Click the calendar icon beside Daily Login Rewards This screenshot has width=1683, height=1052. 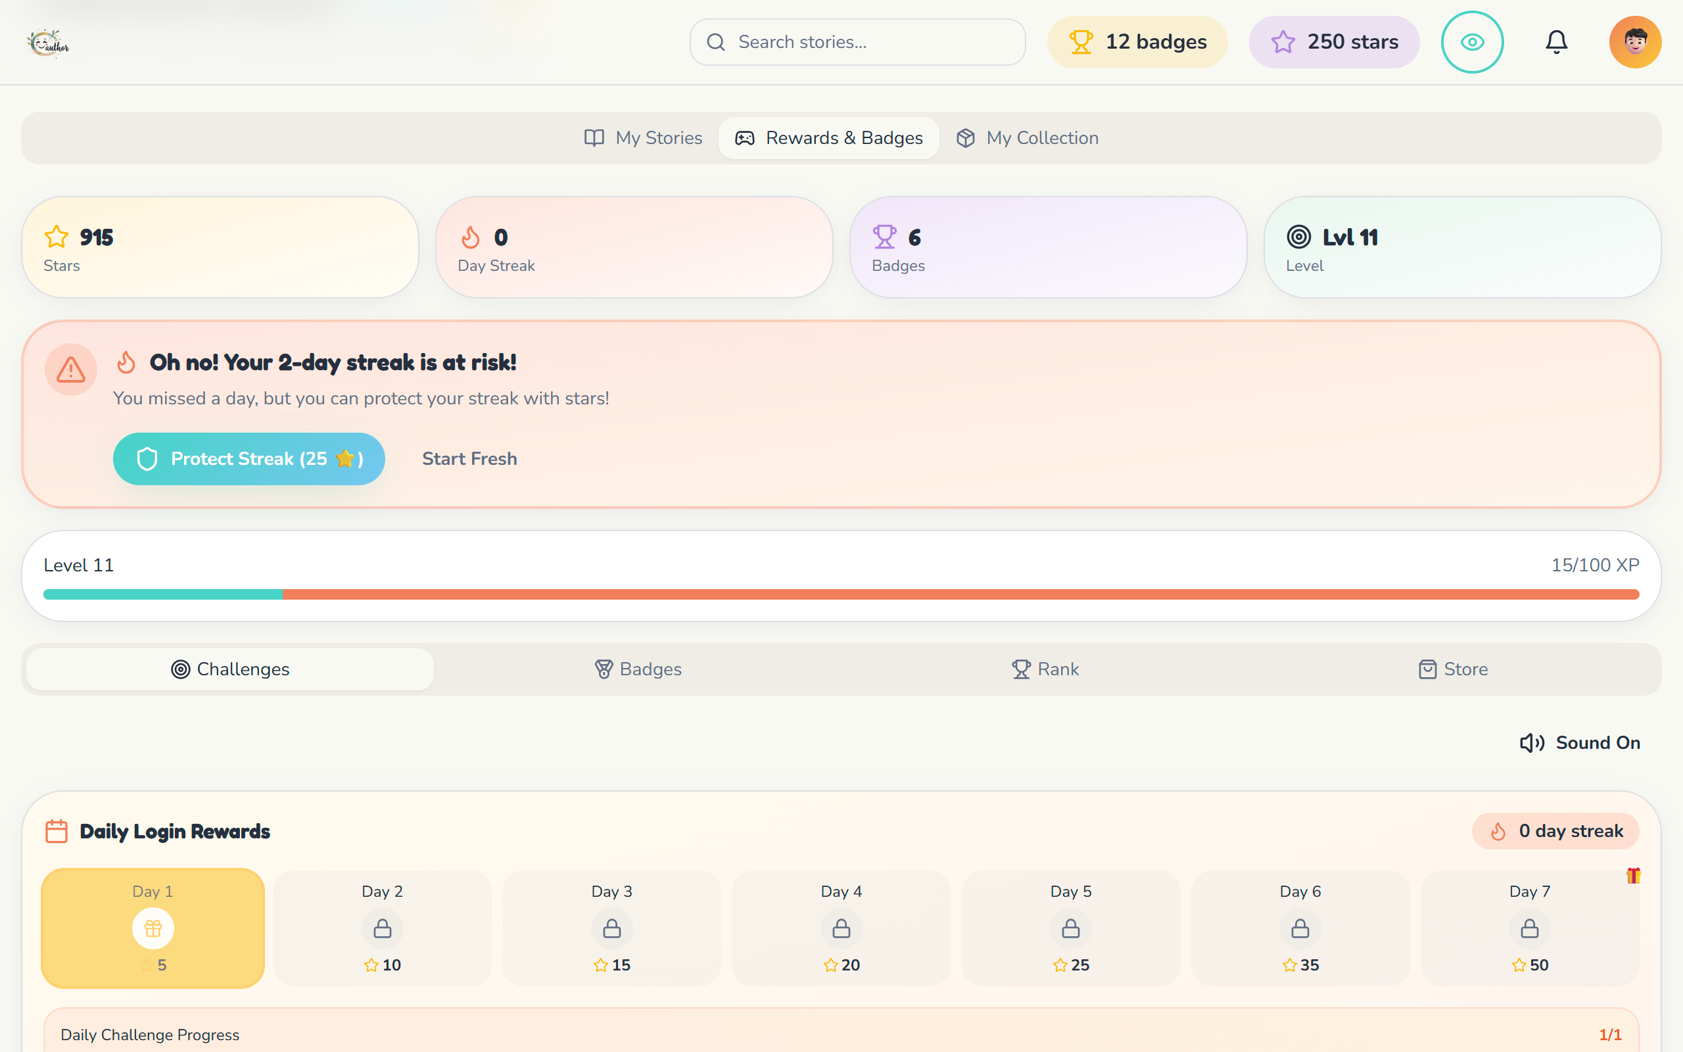click(x=57, y=832)
